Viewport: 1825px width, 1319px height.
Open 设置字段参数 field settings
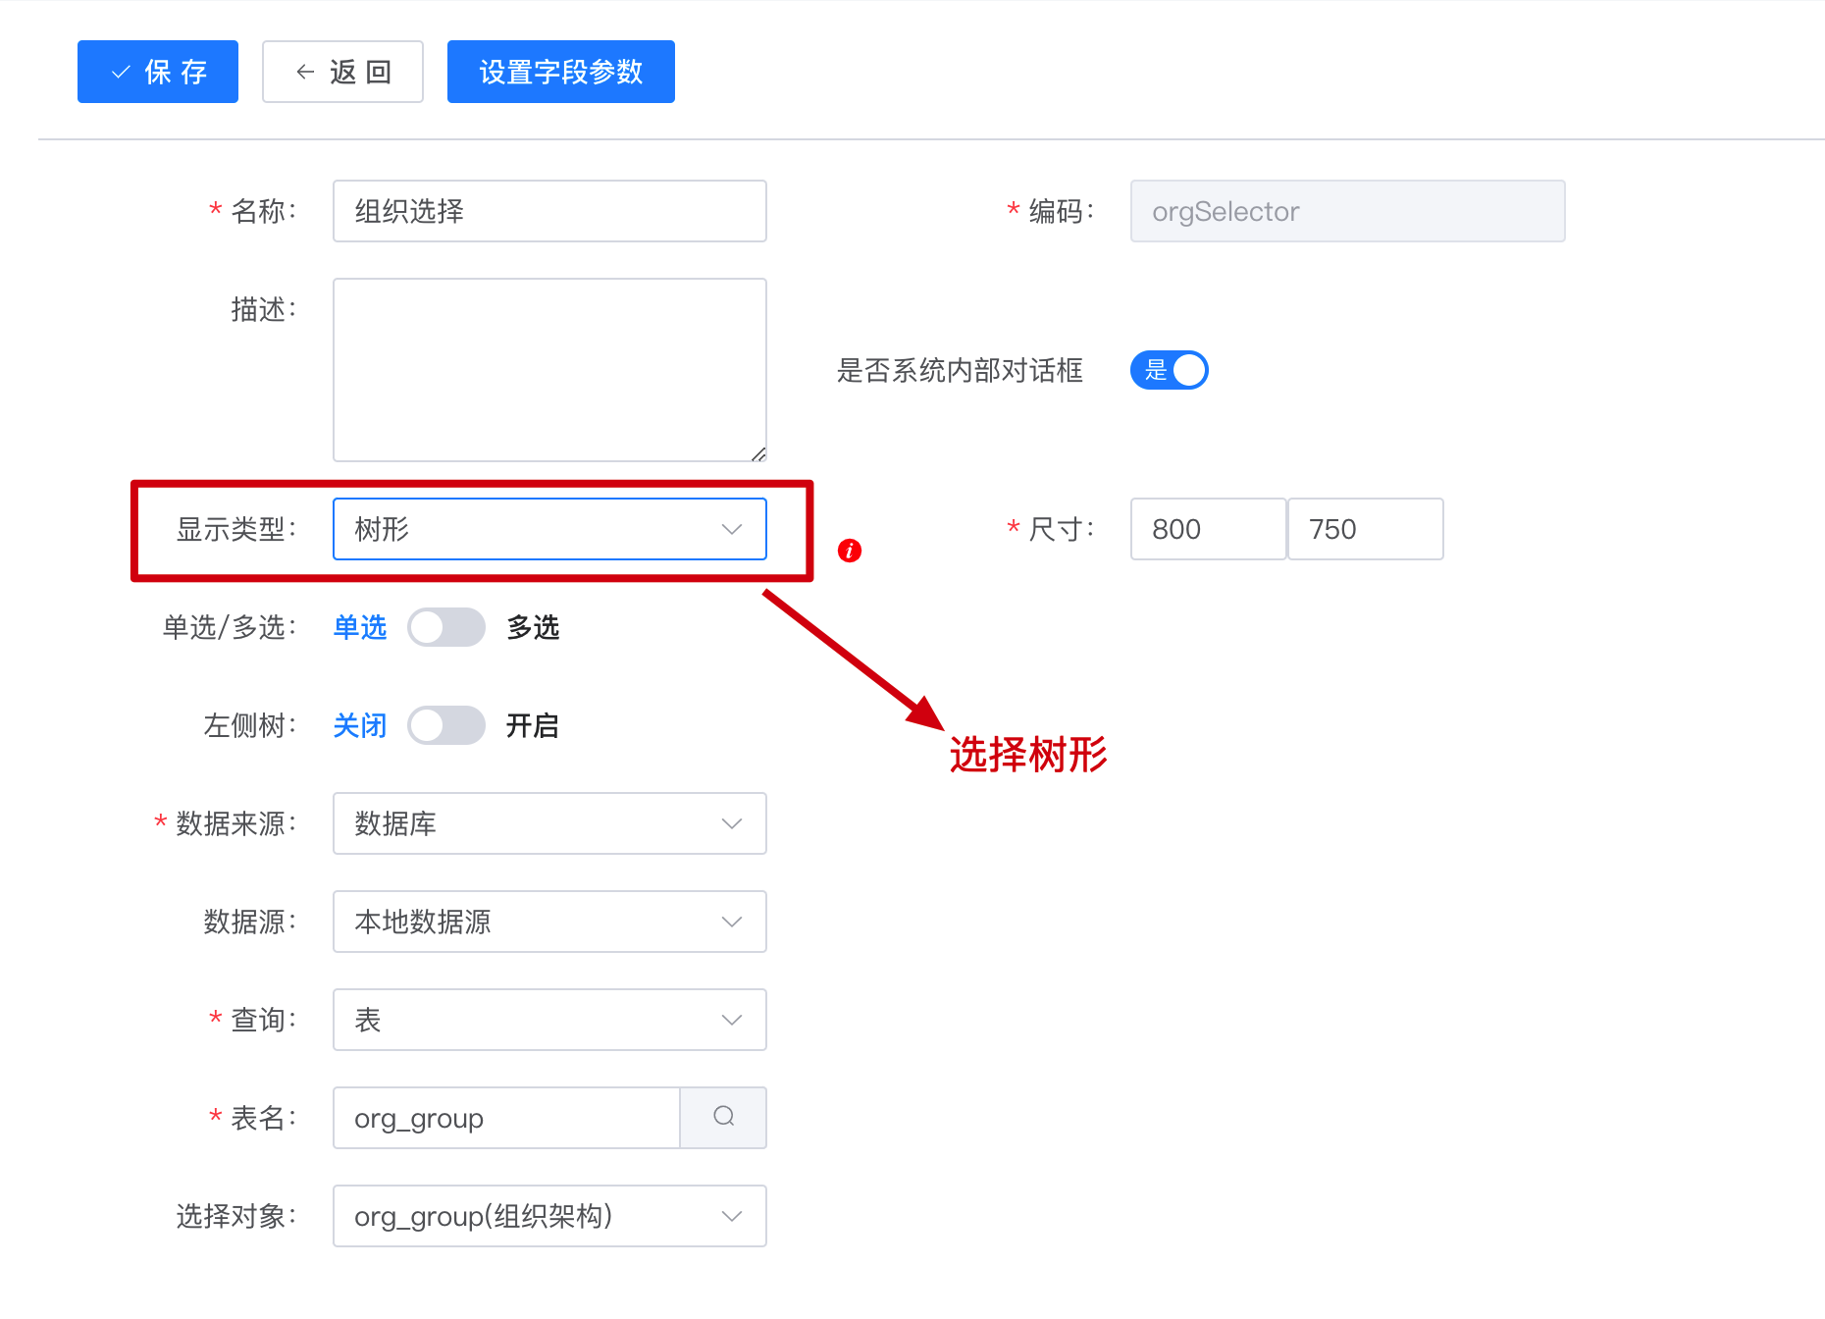(x=561, y=72)
